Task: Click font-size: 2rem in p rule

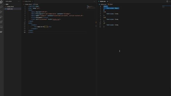Action: tap(112, 25)
